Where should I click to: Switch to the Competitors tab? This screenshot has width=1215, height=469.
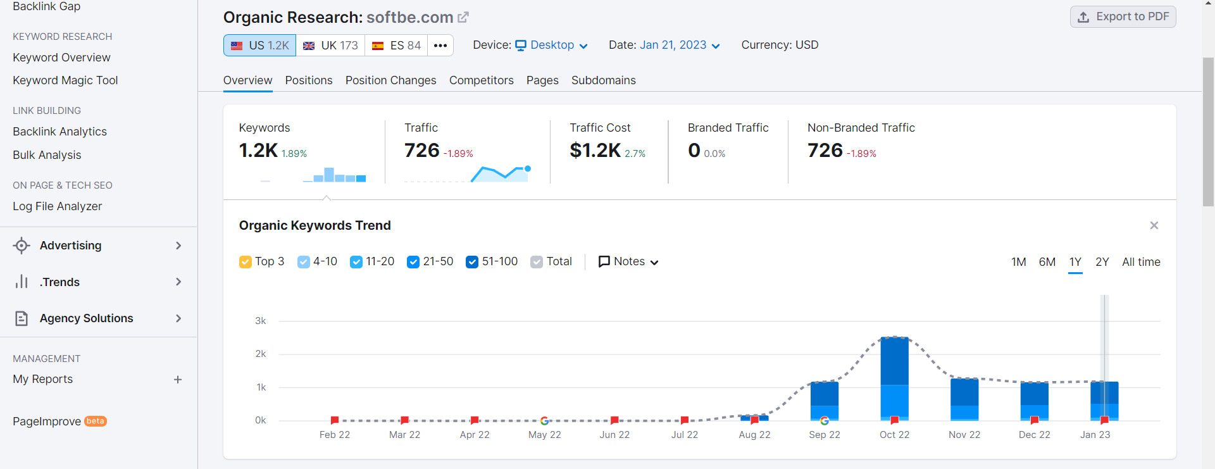click(x=482, y=80)
